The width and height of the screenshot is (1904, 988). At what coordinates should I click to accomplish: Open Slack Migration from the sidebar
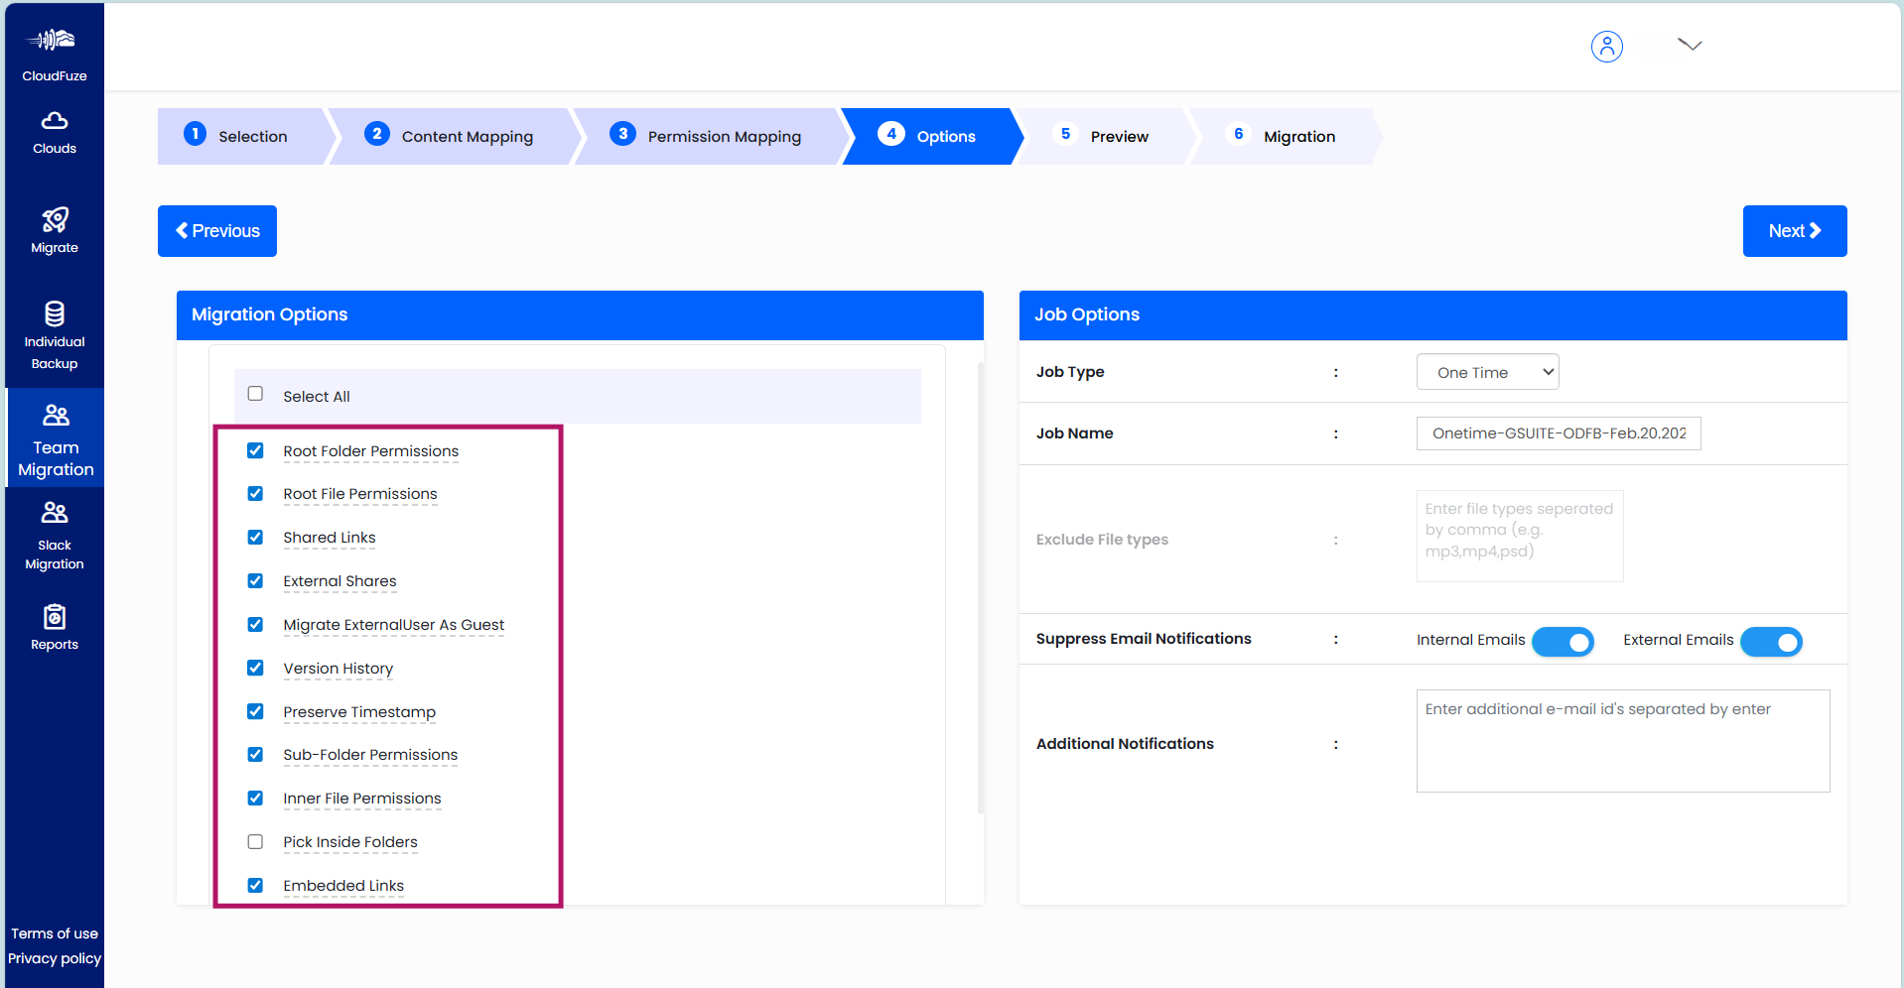tap(54, 535)
